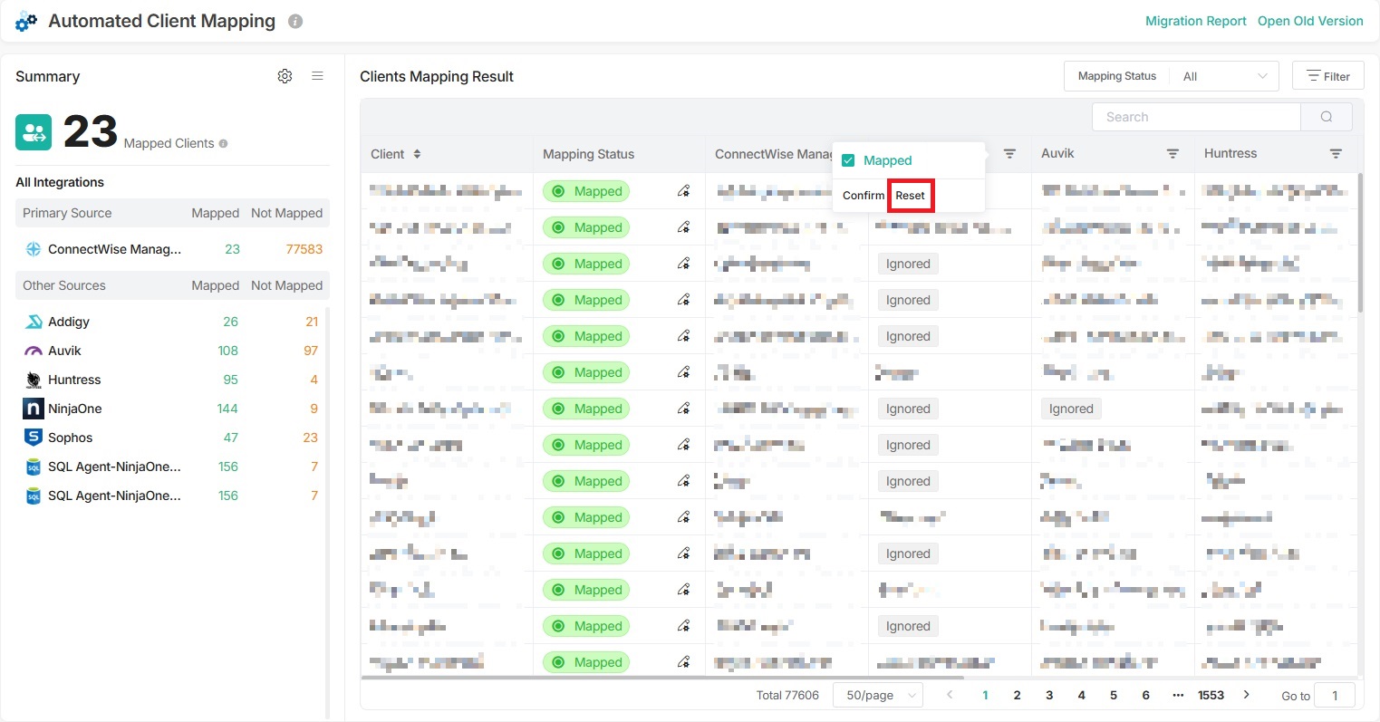
Task: Click the Sophos integration icon
Action: point(32,438)
